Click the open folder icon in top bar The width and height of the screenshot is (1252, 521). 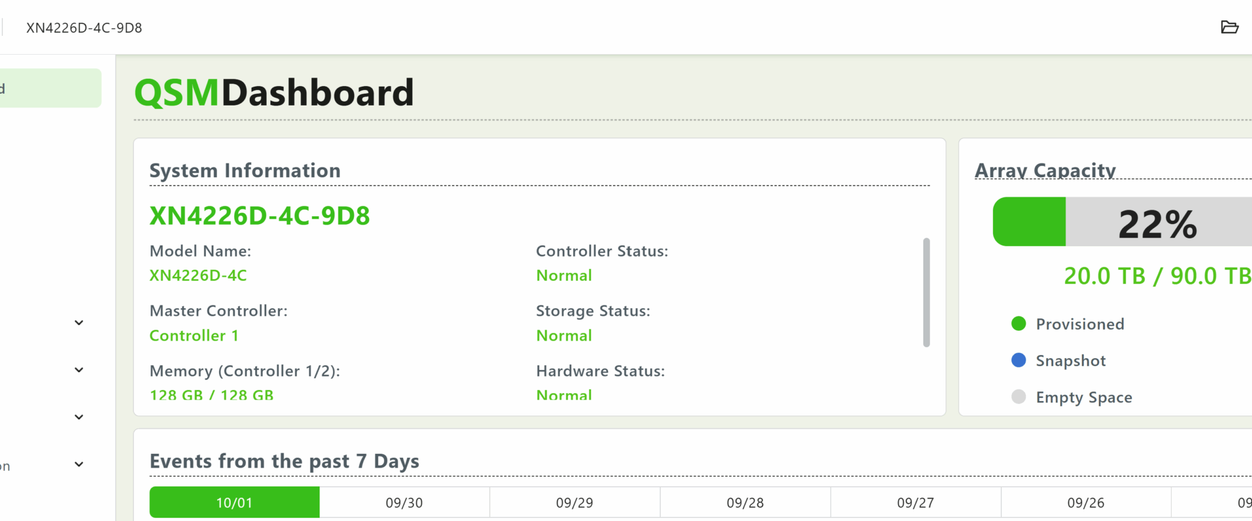[1229, 27]
